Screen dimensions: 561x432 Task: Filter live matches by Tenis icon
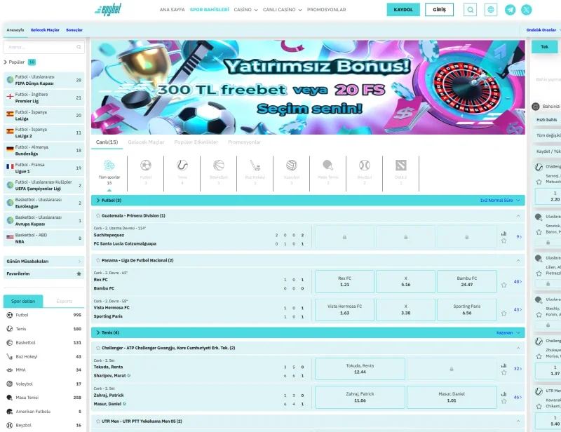point(182,166)
